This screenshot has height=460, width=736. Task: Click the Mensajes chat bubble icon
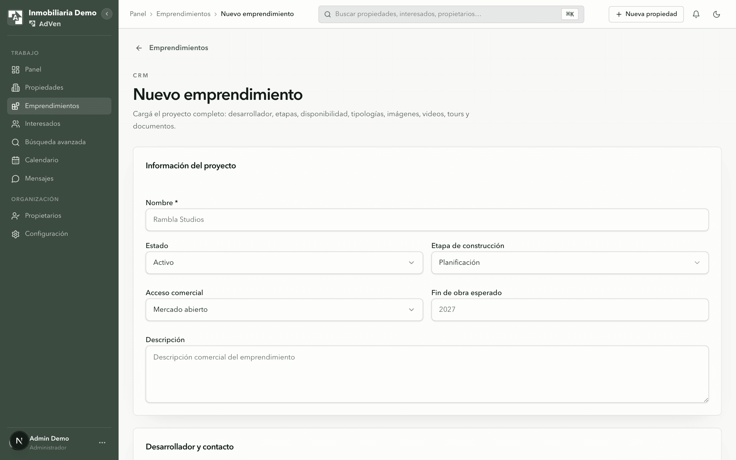(x=15, y=179)
